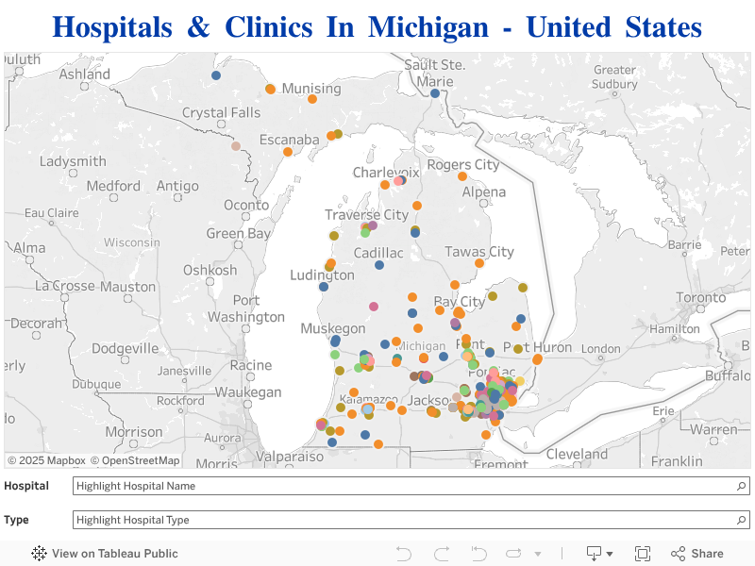Click the Revert (reset view) icon
755x566 pixels.
pos(478,554)
